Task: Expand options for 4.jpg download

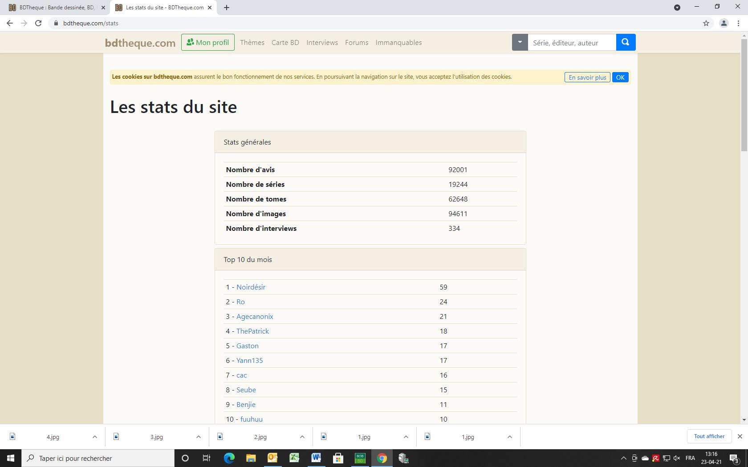Action: pyautogui.click(x=94, y=437)
